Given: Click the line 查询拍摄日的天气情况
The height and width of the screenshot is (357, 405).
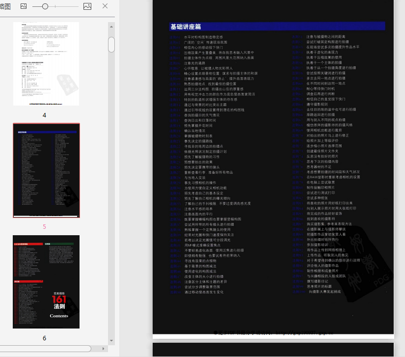Looking at the screenshot, I should click(x=202, y=115).
